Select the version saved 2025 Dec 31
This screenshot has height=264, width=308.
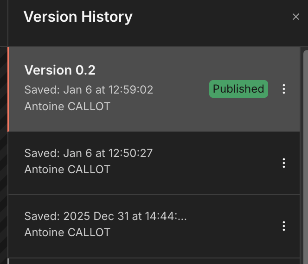click(x=139, y=226)
